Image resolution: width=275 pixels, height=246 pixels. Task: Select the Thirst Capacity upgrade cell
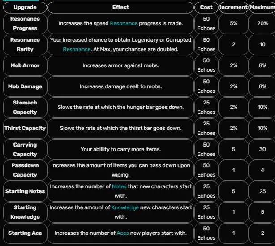(x=25, y=128)
